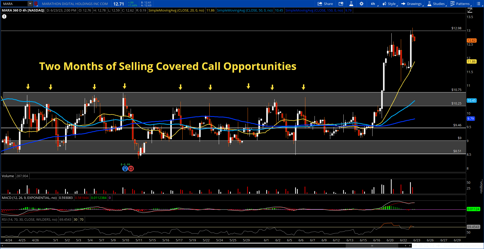Open the trade info flag icon
484x249 pixels.
pyautogui.click(x=341, y=4)
